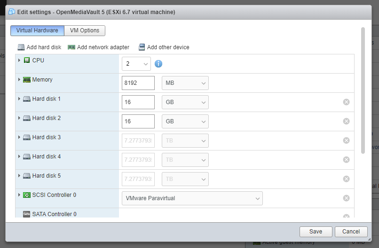Screen dimensions: 379x248
Task: Click the Cancel button
Action: point(351,232)
